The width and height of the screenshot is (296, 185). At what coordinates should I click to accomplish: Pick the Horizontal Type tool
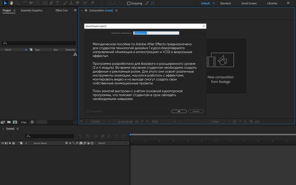58,3
